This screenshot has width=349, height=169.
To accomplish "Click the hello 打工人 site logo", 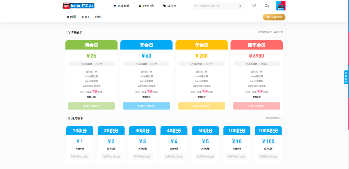I will tap(79, 6).
